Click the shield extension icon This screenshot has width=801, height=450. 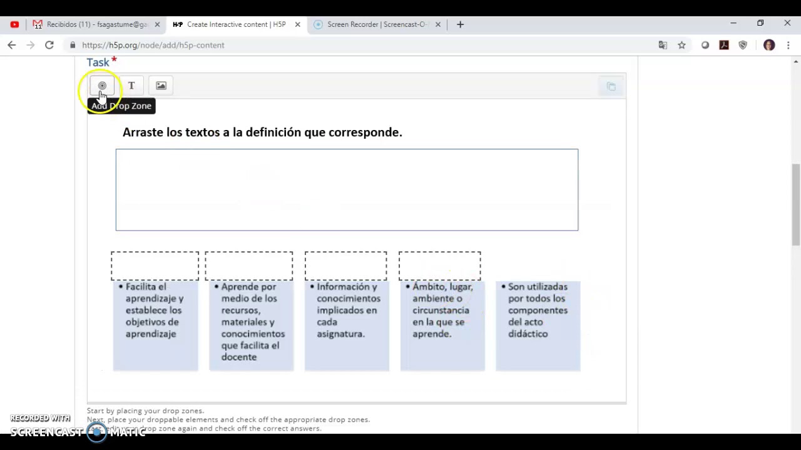[743, 45]
